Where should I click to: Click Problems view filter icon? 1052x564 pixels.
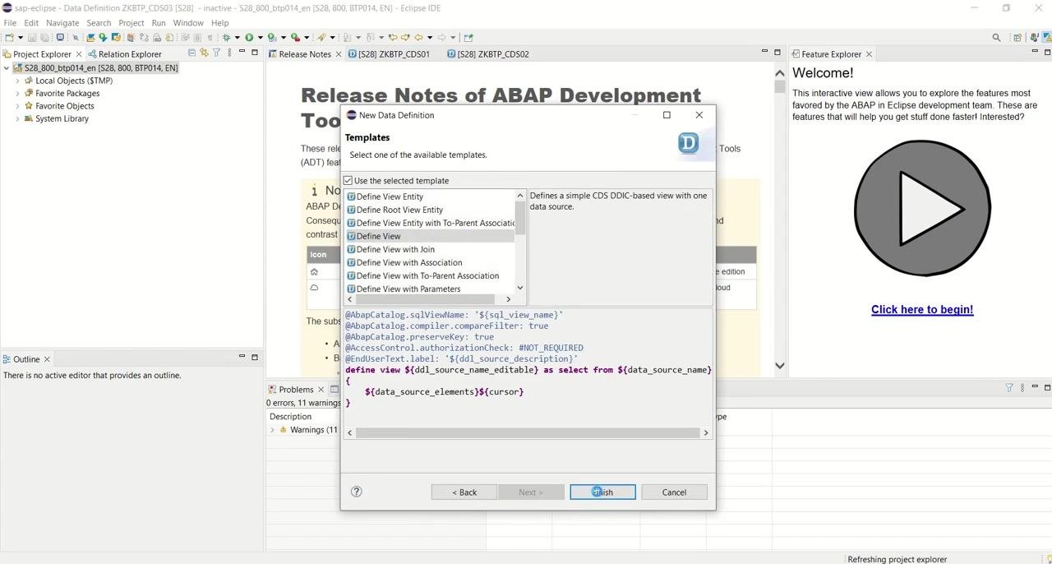[1009, 387]
